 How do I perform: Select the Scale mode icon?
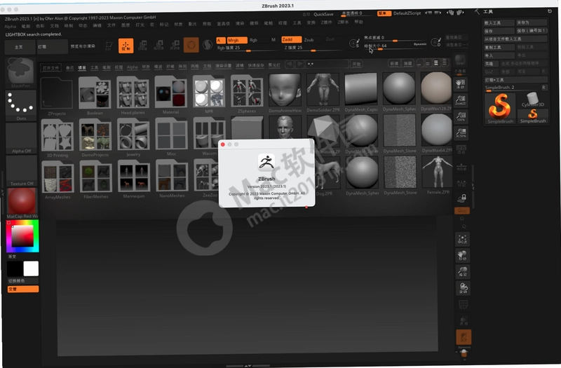click(x=159, y=46)
